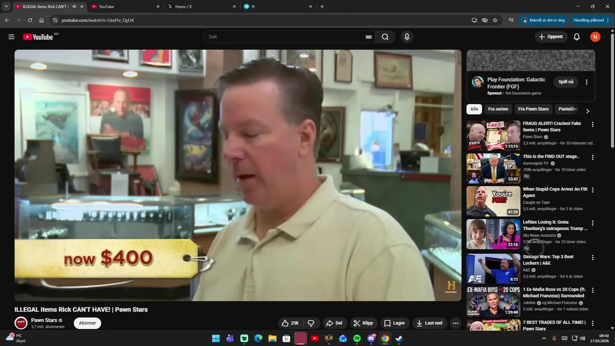Bookmark this page with the star
Image resolution: width=615 pixels, height=346 pixels.
(x=495, y=20)
